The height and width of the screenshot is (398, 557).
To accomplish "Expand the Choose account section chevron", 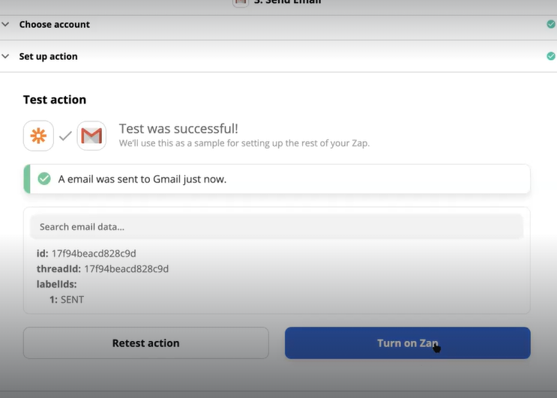I will (x=5, y=25).
